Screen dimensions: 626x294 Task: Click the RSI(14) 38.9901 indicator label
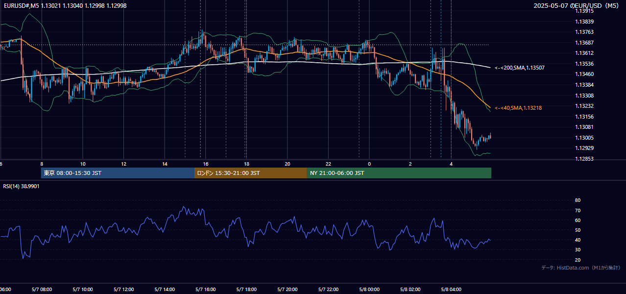[x=21, y=186]
